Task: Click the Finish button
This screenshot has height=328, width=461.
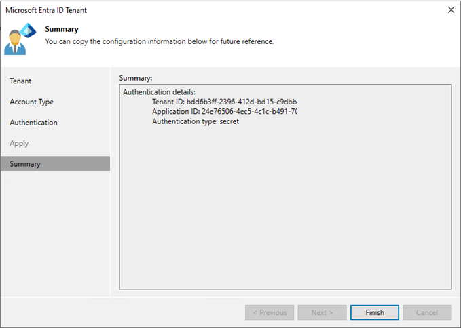Action: (375, 312)
